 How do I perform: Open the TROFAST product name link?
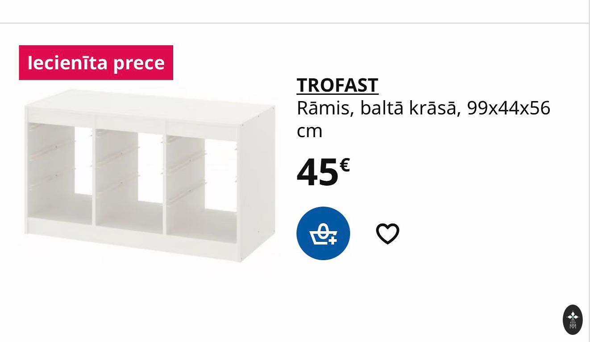pyautogui.click(x=337, y=85)
